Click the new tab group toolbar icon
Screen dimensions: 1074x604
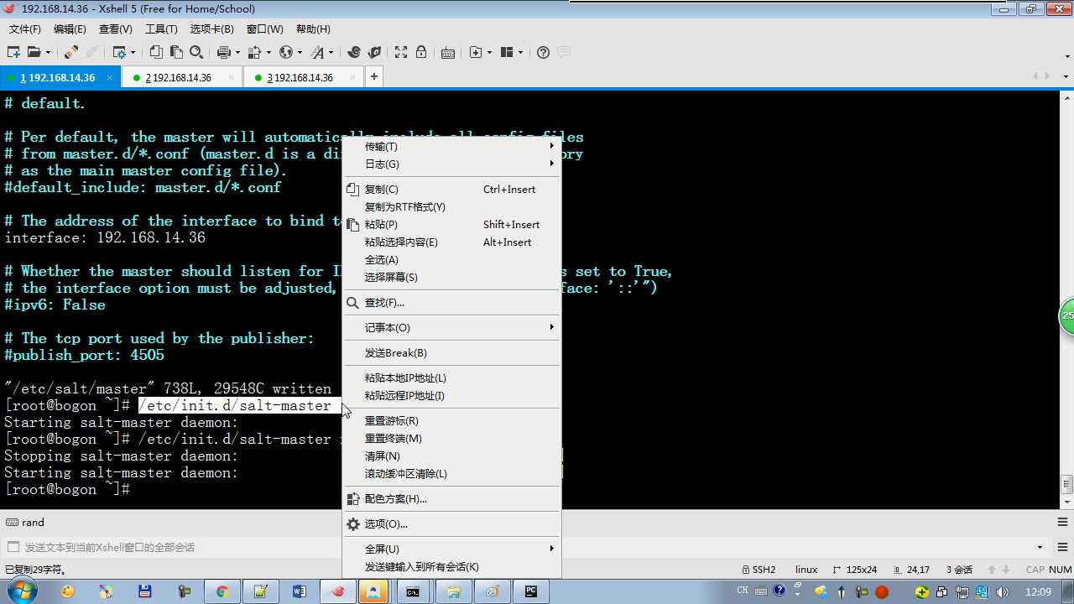point(476,52)
